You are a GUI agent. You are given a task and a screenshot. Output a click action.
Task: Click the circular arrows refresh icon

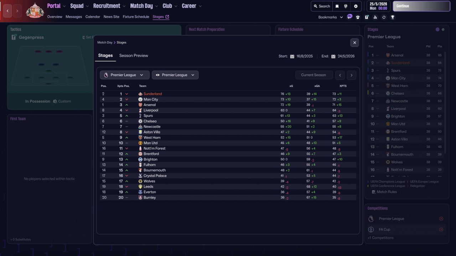(x=384, y=17)
